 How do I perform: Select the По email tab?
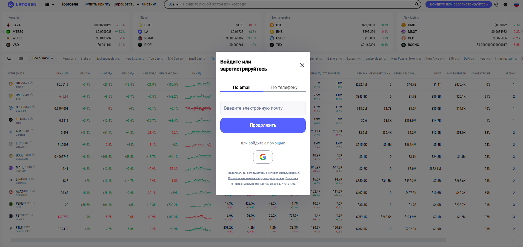[242, 87]
